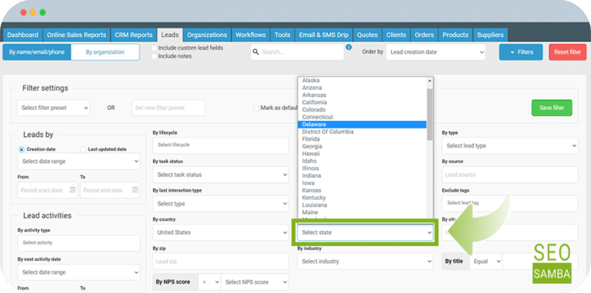Image resolution: width=591 pixels, height=293 pixels.
Task: Expand Leads by Select date range dropdown
Action: click(x=78, y=161)
